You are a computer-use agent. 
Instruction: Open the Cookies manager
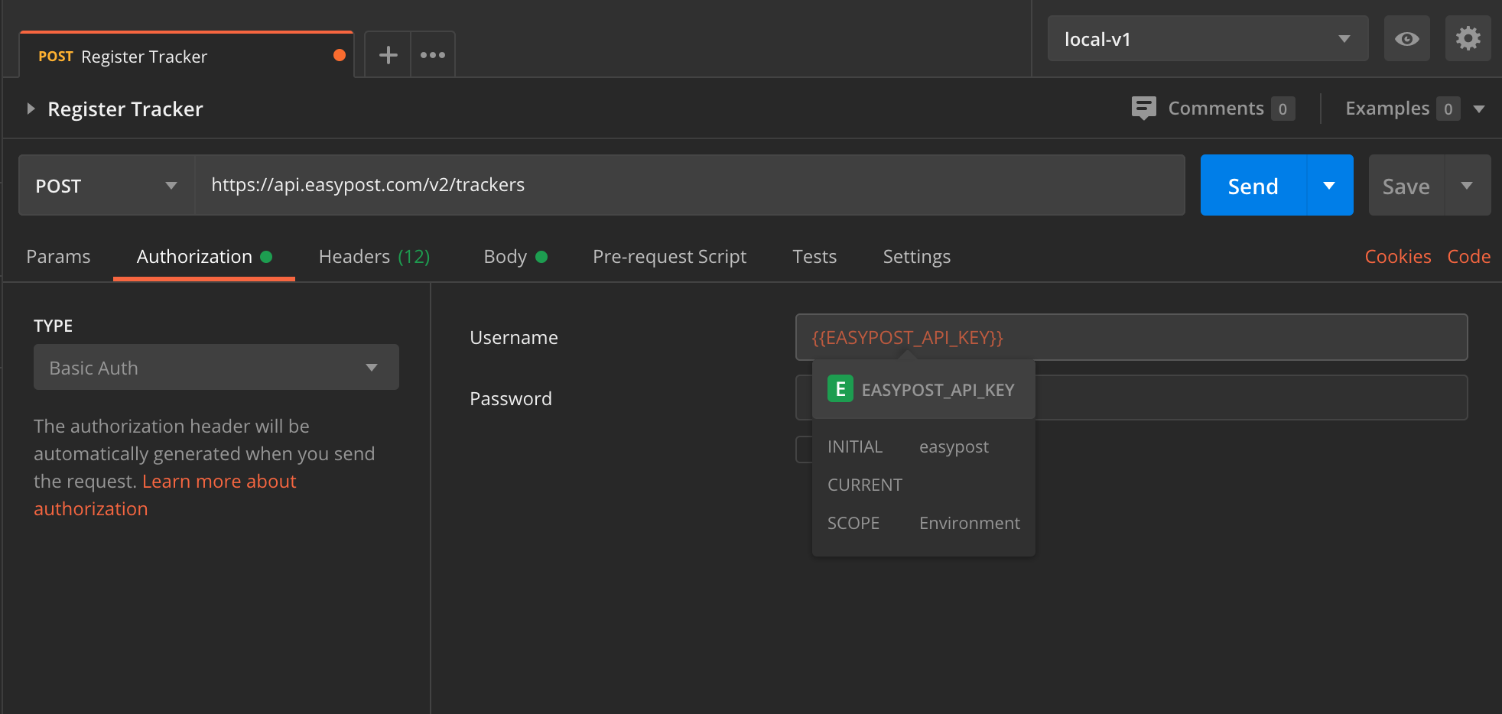click(x=1397, y=256)
